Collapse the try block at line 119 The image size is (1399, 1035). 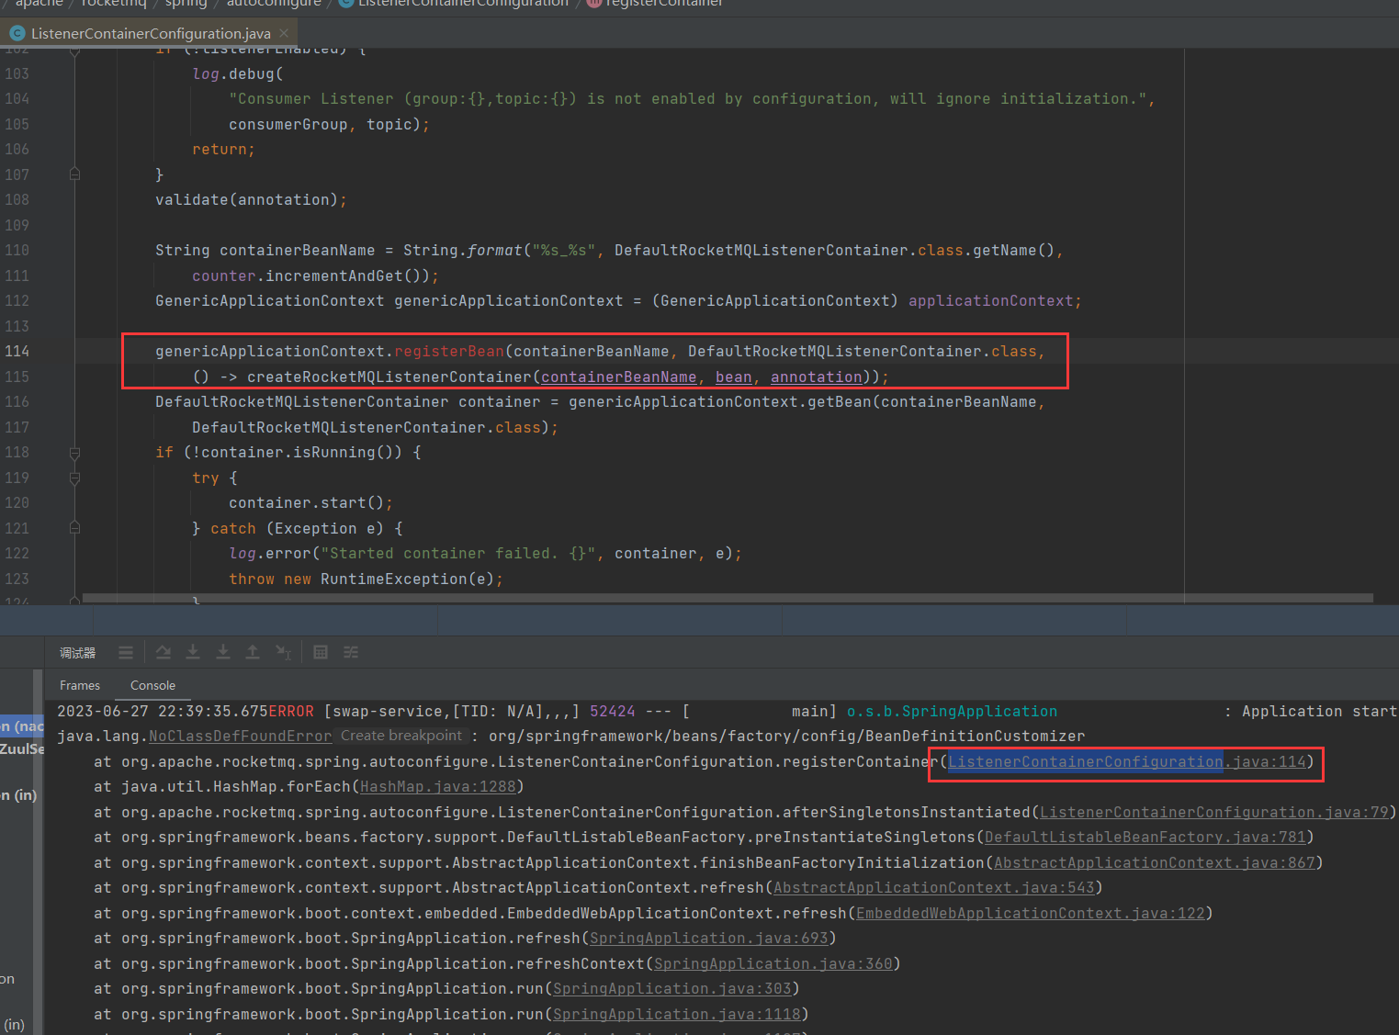click(x=75, y=478)
